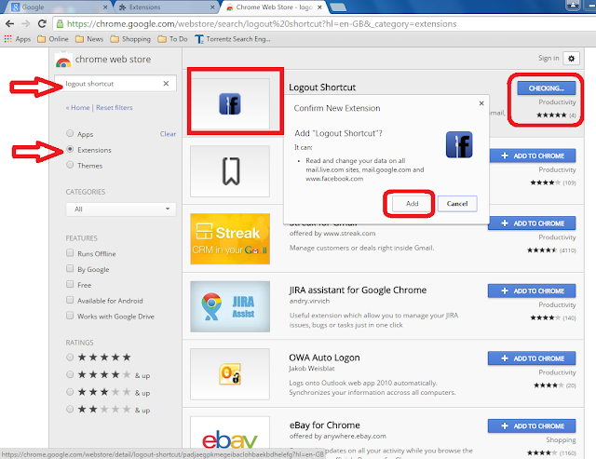Open the Logout Shortcut extension thumbnail
Viewport: 596px width, 459px height.
click(x=230, y=104)
